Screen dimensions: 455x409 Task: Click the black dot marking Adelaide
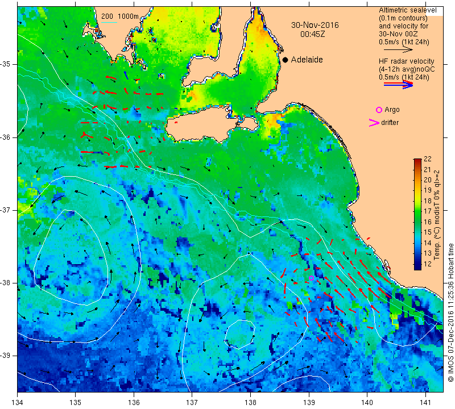pyautogui.click(x=286, y=60)
